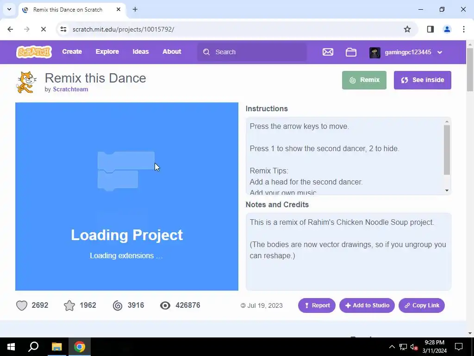This screenshot has width=474, height=356.
Task: Click the views eye icon
Action: (165, 305)
